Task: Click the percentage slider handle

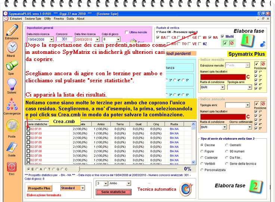Action: click(79, 169)
